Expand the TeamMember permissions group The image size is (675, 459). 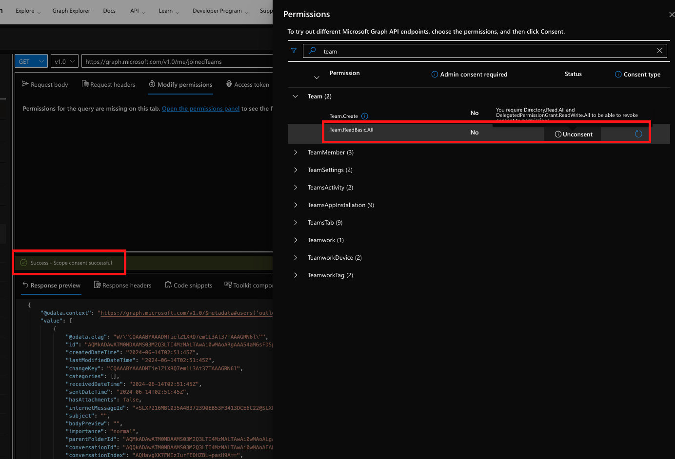(x=295, y=152)
